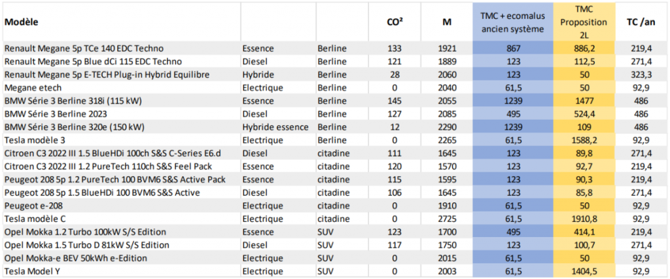Click the TC /an column header
670x279 pixels.
coord(640,22)
